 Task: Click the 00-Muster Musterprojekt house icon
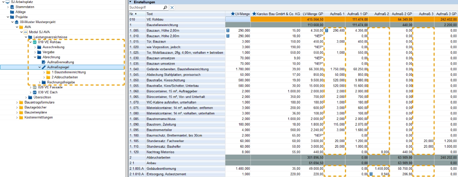17,22
